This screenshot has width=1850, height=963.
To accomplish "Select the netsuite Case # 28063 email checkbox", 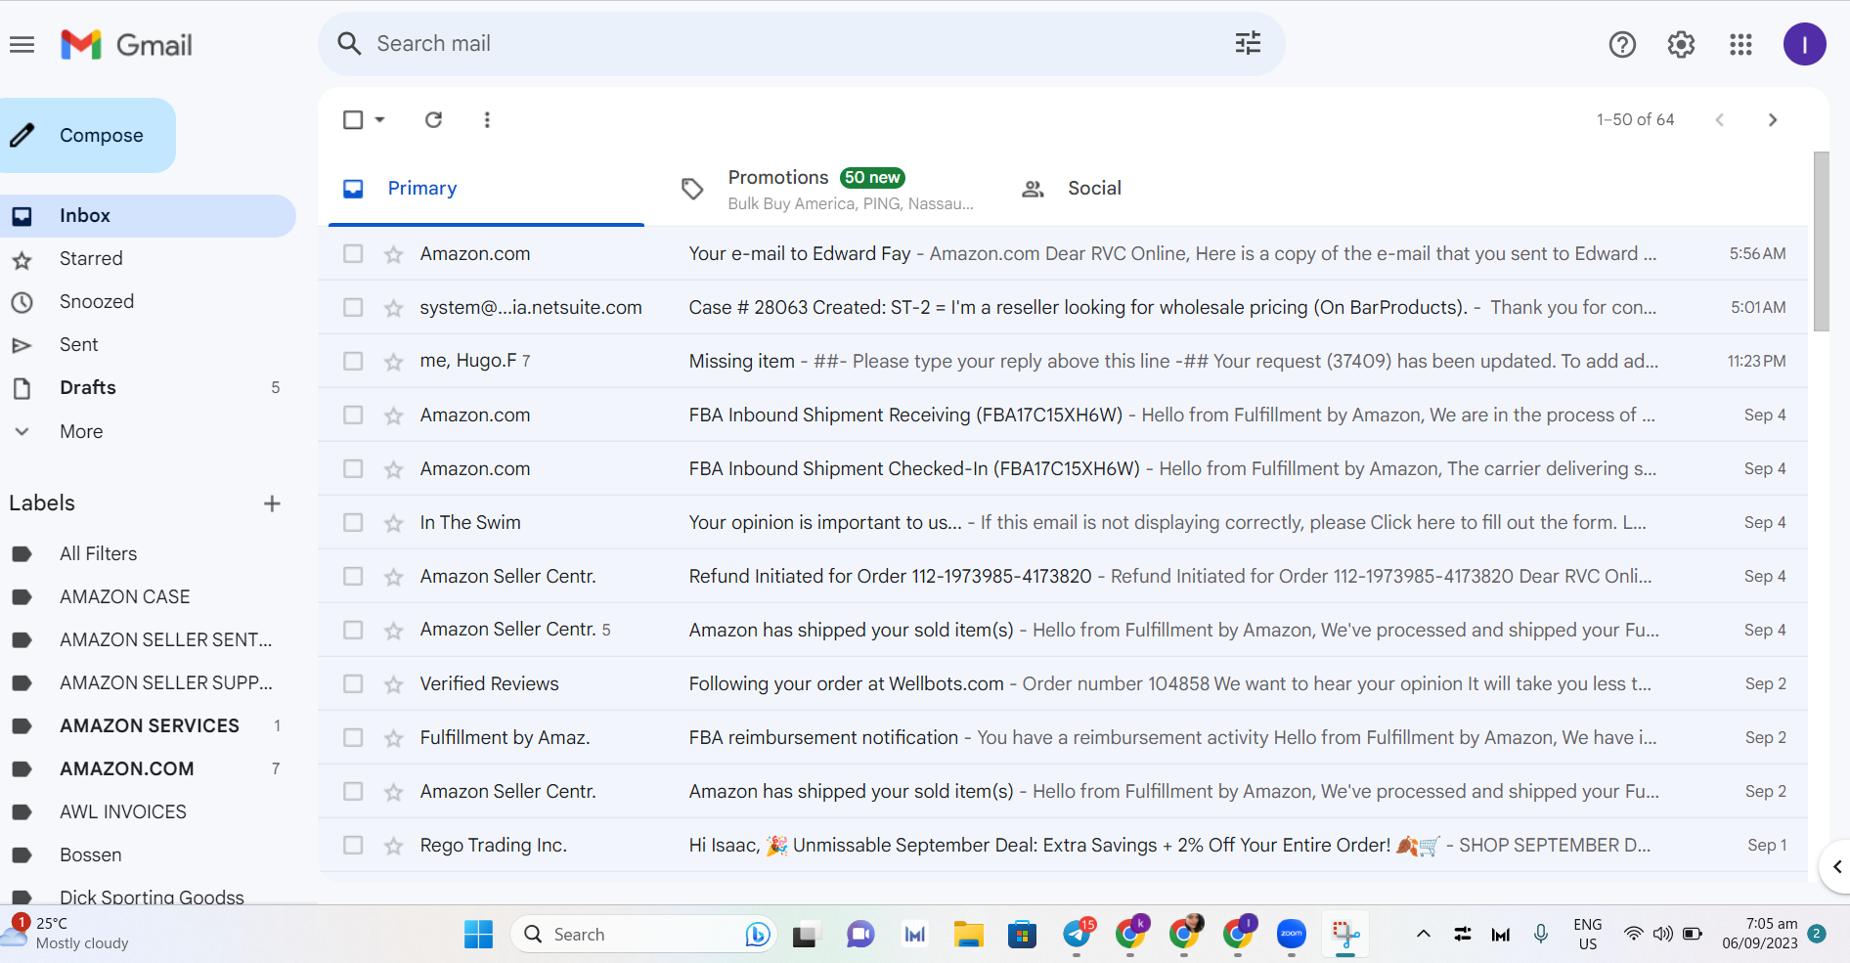I will click(353, 307).
